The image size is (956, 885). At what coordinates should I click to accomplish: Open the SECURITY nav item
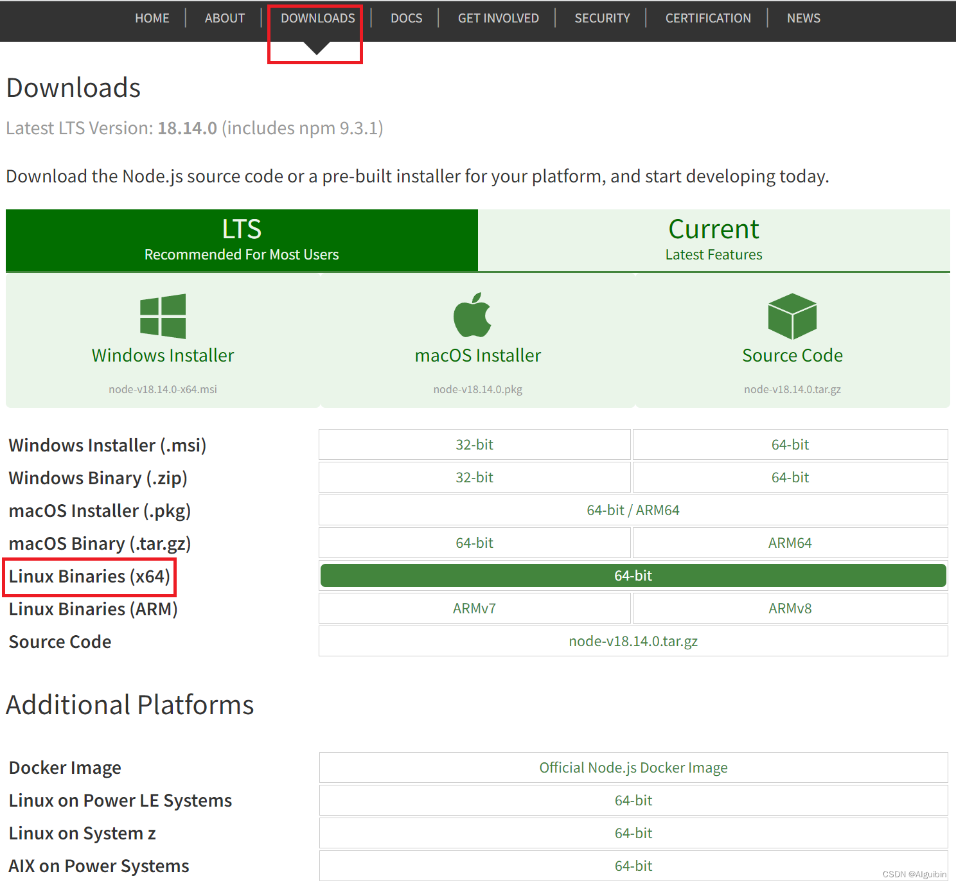603,18
